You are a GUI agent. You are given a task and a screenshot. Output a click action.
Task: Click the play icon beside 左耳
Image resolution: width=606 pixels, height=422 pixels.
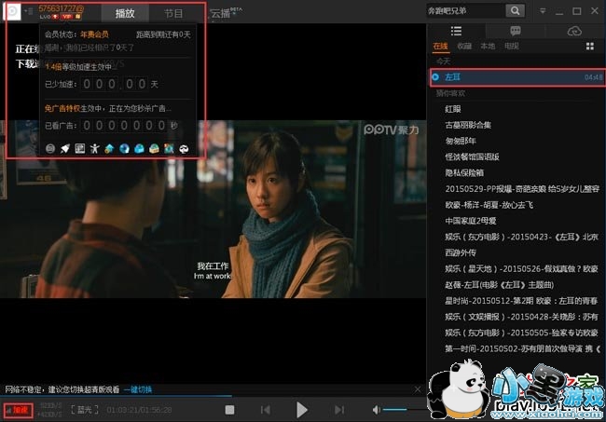(435, 77)
